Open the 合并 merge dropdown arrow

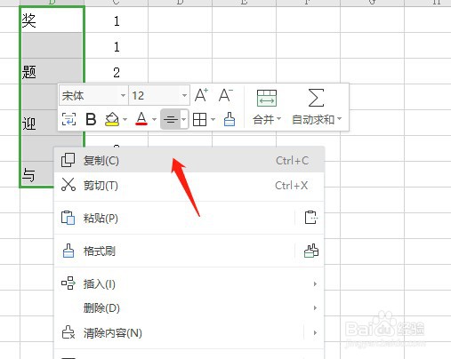click(x=278, y=119)
